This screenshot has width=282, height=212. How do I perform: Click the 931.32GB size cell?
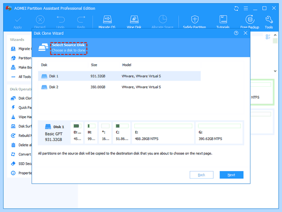pyautogui.click(x=98, y=76)
